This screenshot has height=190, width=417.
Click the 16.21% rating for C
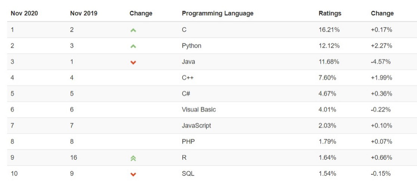[x=329, y=30]
